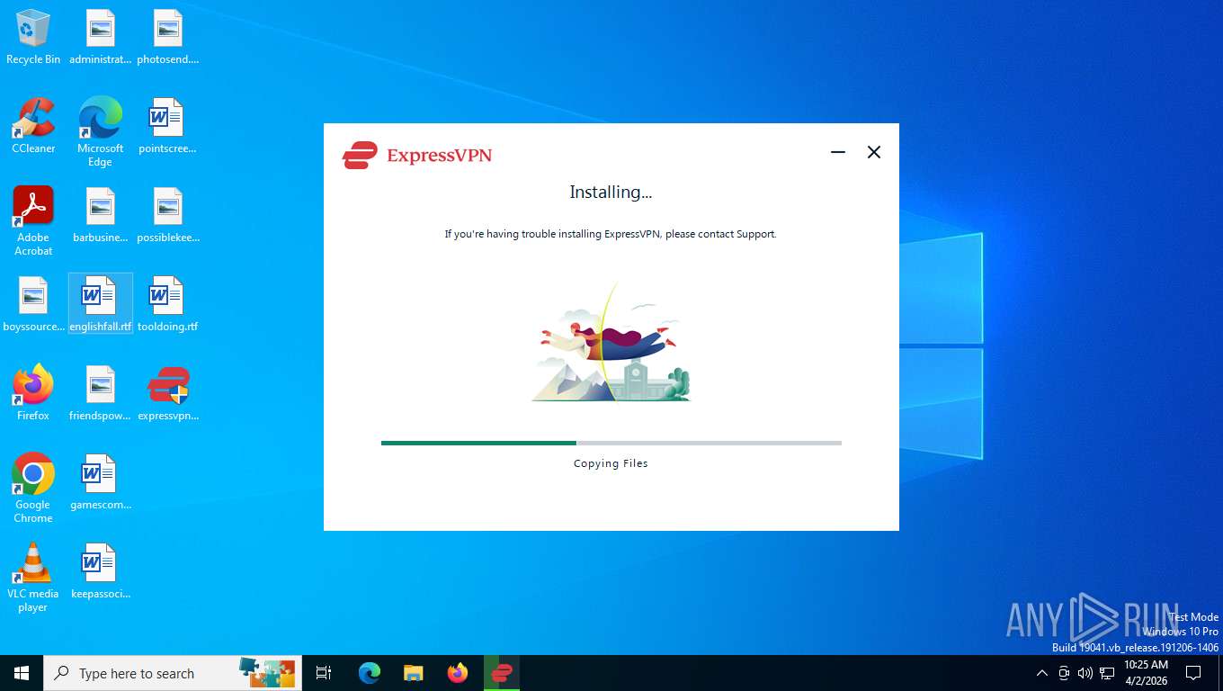Select the possiblekee... image file
Screen dimensions: 1223x691
coord(167,215)
